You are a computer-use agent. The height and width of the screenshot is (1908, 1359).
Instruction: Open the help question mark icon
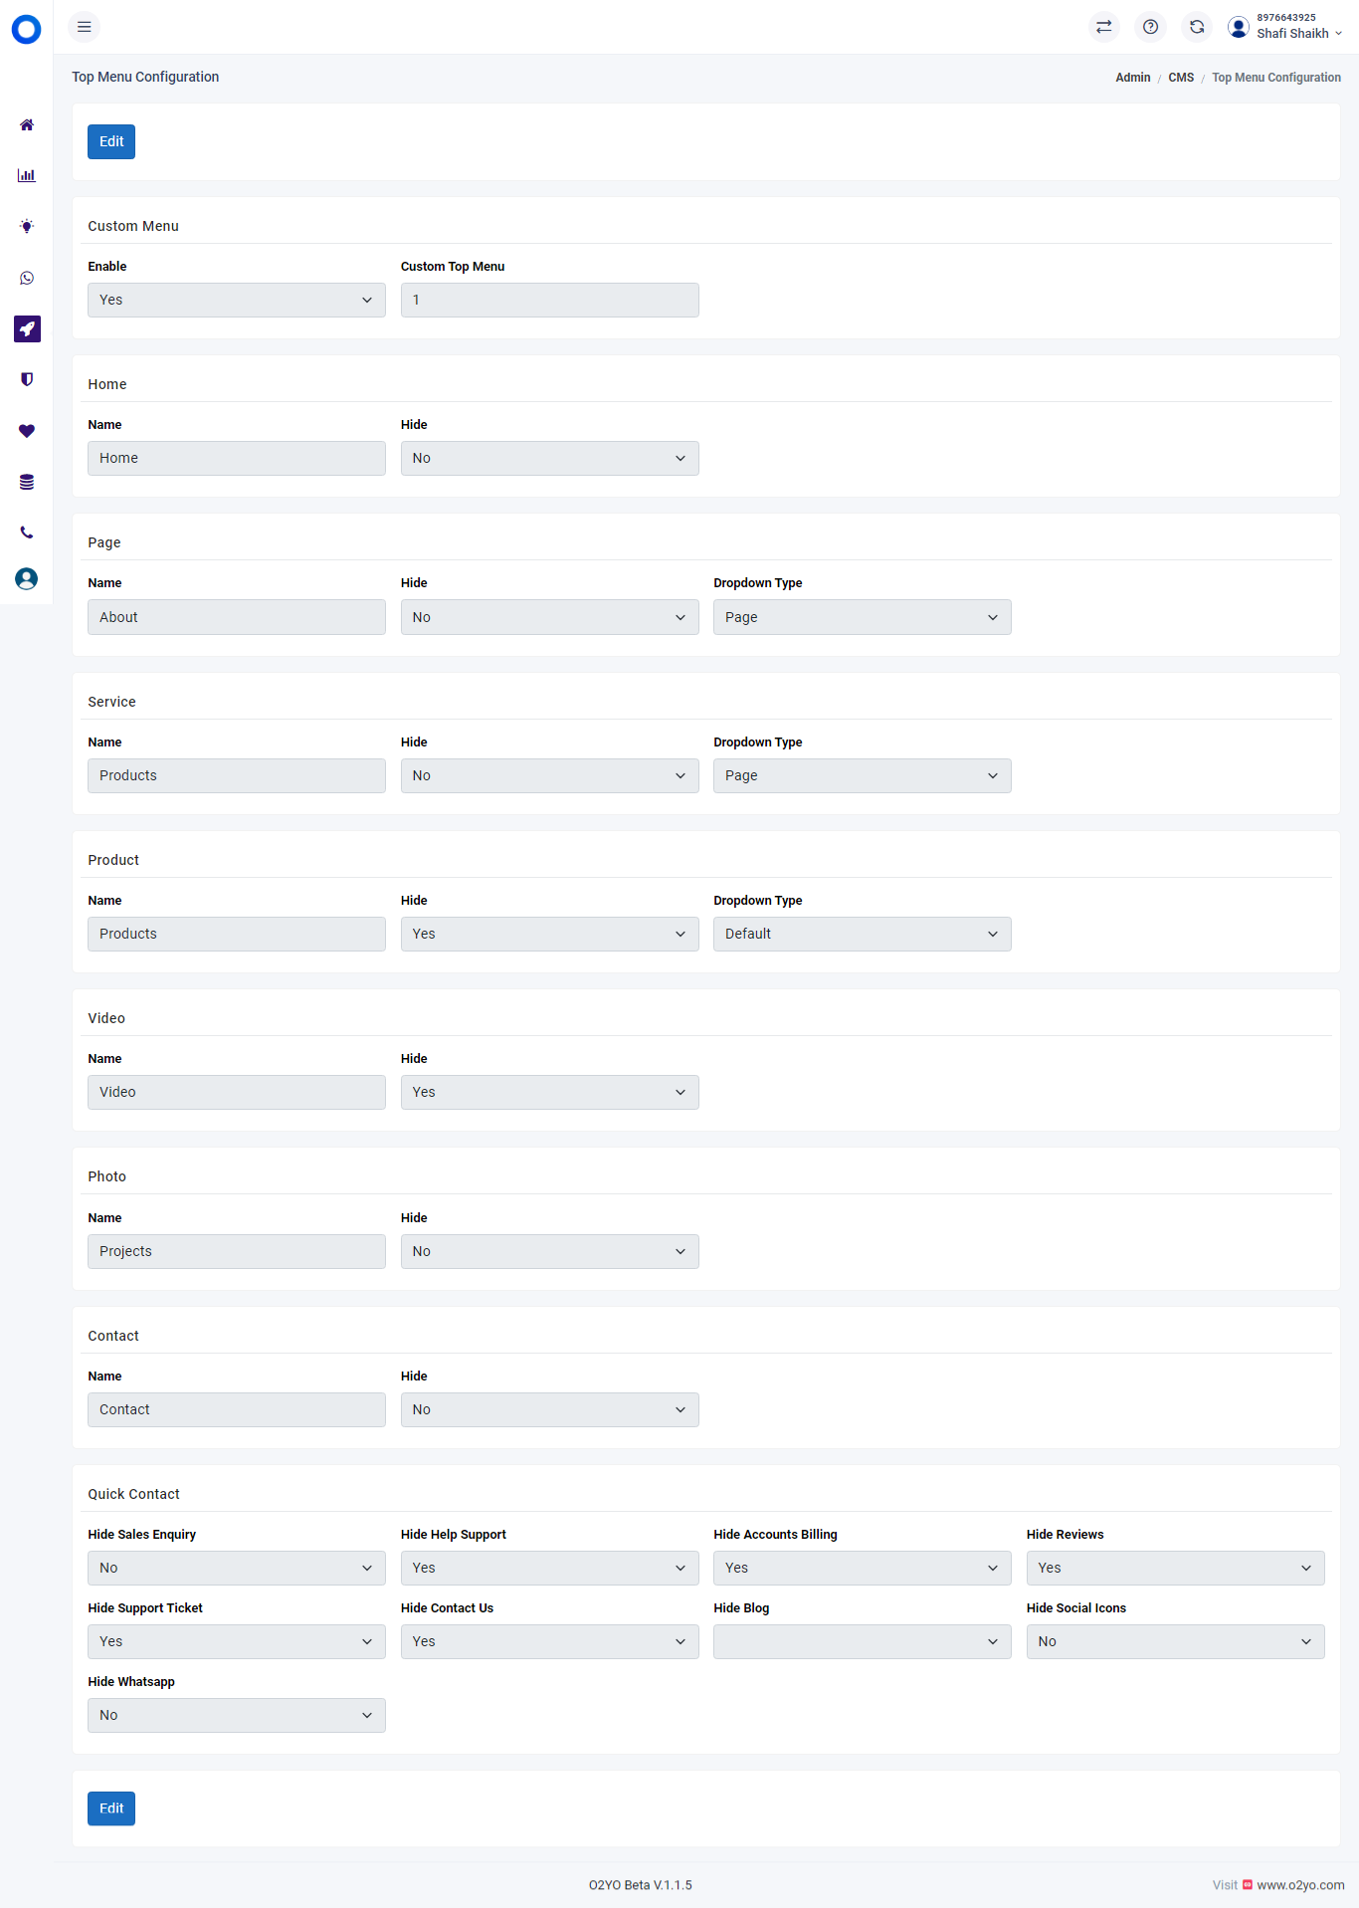(1150, 27)
